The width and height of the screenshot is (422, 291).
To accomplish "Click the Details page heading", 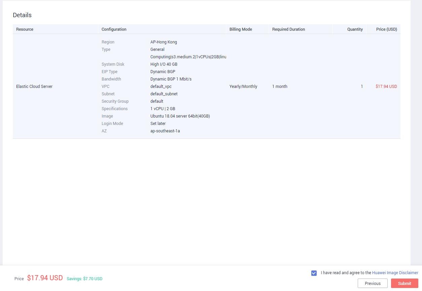I will coord(22,15).
